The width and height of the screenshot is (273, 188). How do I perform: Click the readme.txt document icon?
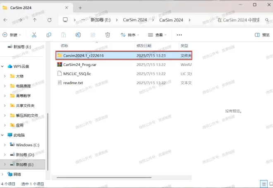[60, 82]
